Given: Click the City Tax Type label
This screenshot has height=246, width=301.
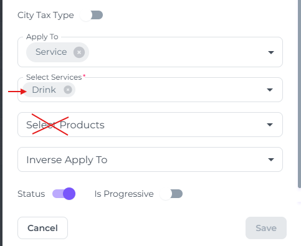Looking at the screenshot, I should coord(45,16).
